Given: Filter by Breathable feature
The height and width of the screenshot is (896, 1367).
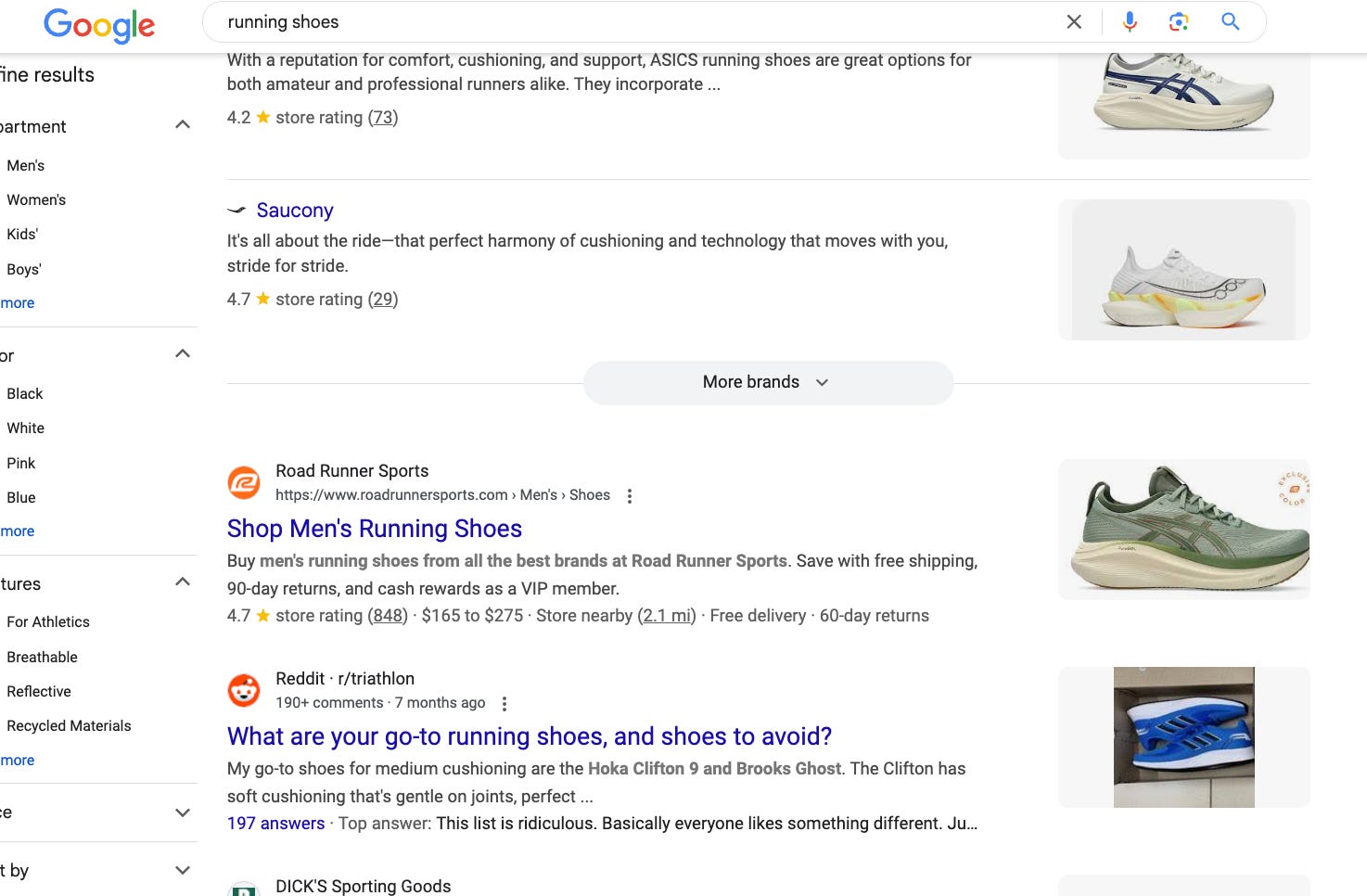Looking at the screenshot, I should point(43,657).
